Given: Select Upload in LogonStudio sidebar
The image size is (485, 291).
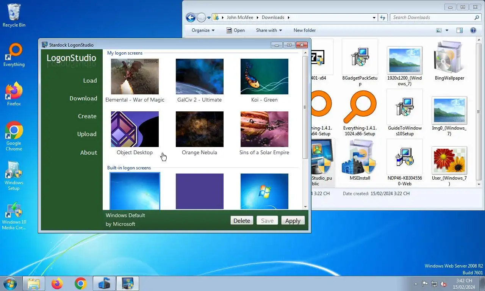Looking at the screenshot, I should (x=87, y=134).
